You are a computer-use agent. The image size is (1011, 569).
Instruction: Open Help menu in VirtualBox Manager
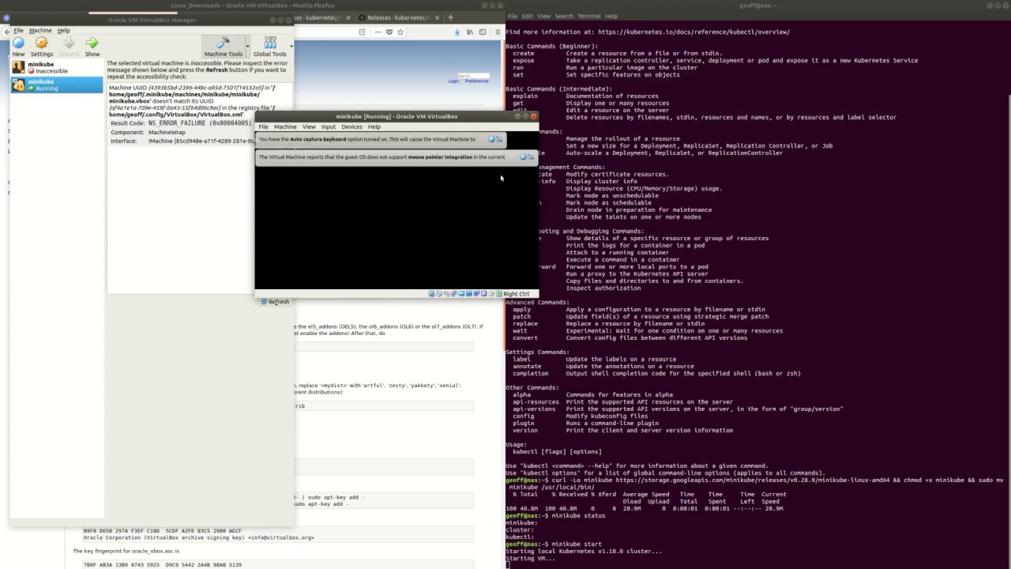point(63,30)
